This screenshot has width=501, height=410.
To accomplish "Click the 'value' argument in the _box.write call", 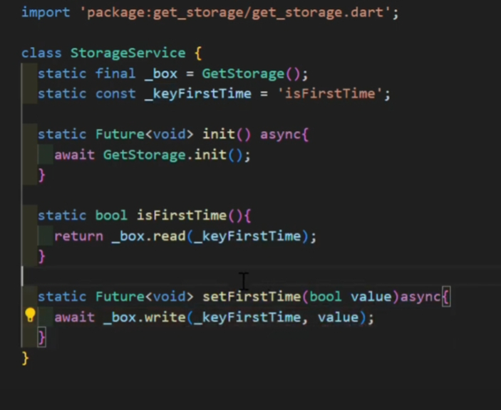I will click(338, 317).
